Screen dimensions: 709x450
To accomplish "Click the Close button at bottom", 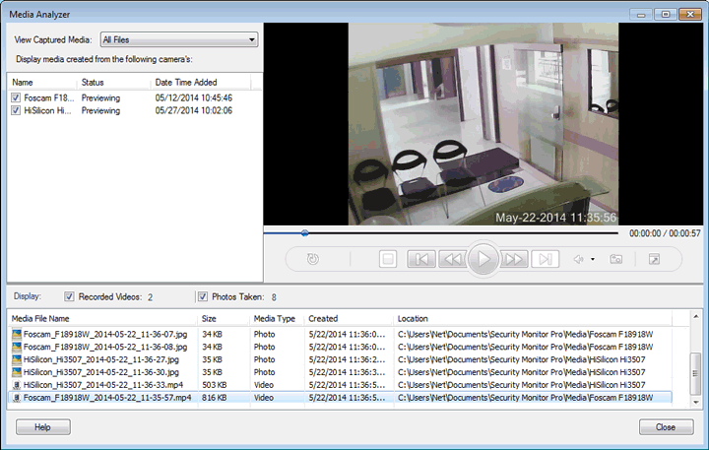I will 666,427.
